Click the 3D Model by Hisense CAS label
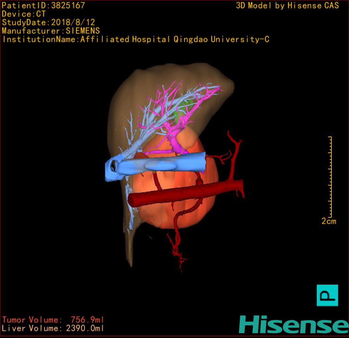Image resolution: width=349 pixels, height=338 pixels. [287, 6]
